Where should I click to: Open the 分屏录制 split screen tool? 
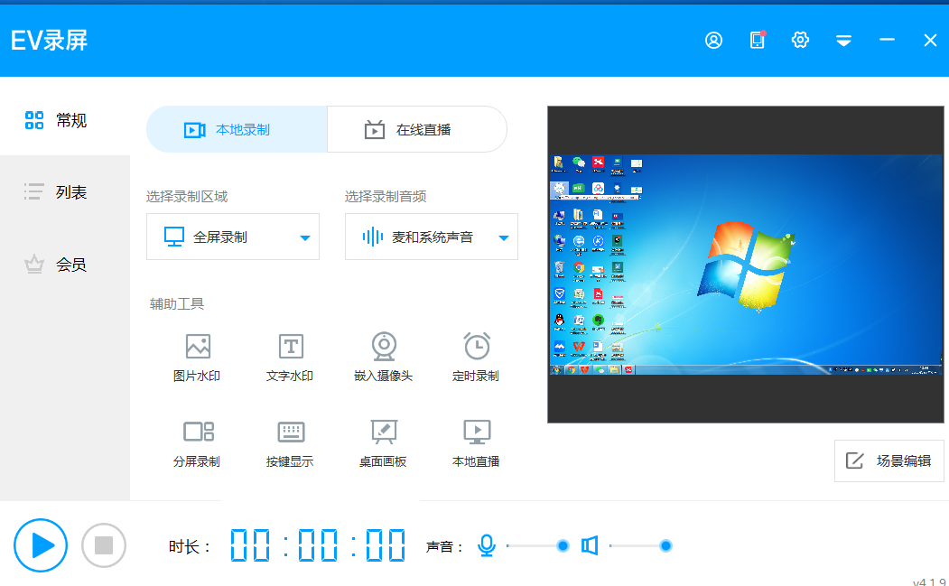pyautogui.click(x=198, y=443)
